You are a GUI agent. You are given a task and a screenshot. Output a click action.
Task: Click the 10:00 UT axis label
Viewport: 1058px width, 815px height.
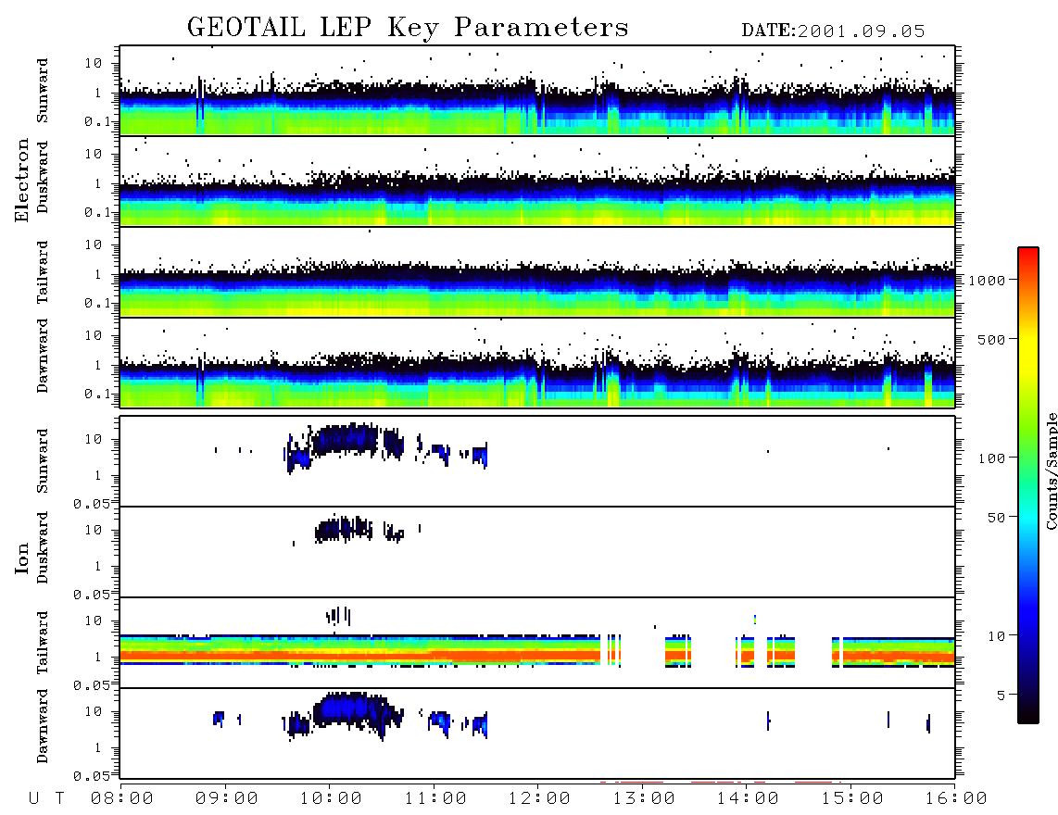click(x=331, y=798)
